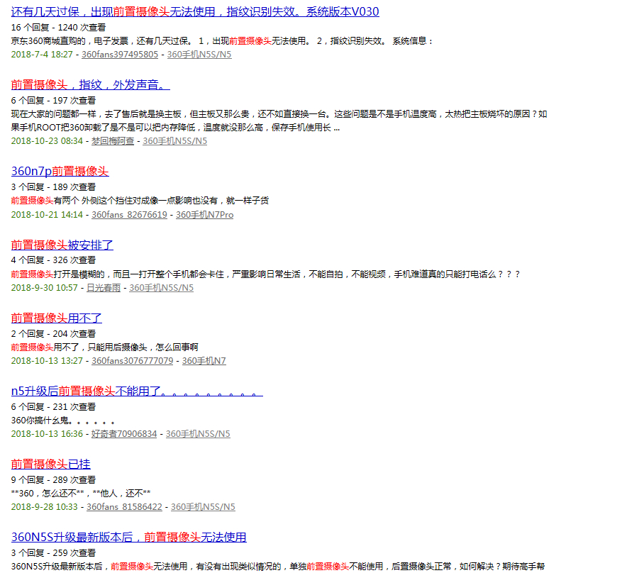Viewport: 622px width, 573px height.
Task: Click the '3 个回复 - 189 次查看' stats text
Action: click(x=54, y=187)
